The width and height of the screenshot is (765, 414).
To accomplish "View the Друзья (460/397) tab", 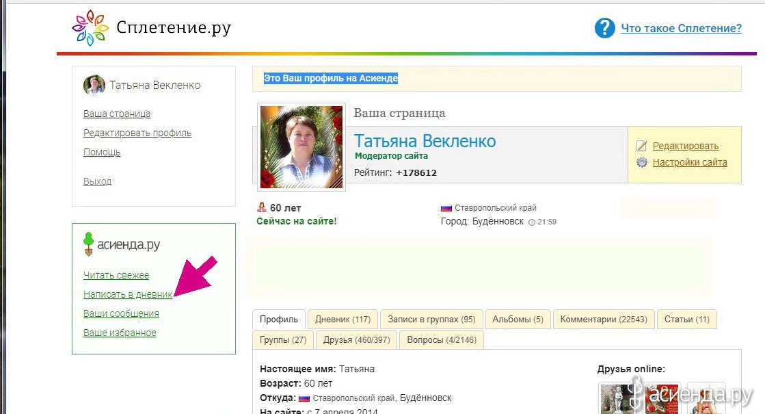I will pos(356,340).
